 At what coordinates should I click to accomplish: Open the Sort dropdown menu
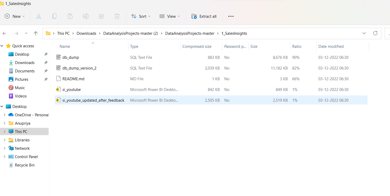click(141, 16)
